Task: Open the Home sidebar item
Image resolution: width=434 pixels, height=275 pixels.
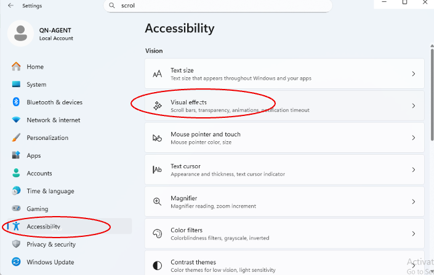Action: 35,67
